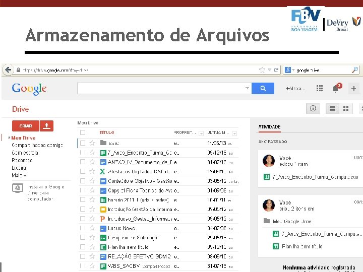Click the magnifier in browser search box

click(x=354, y=70)
